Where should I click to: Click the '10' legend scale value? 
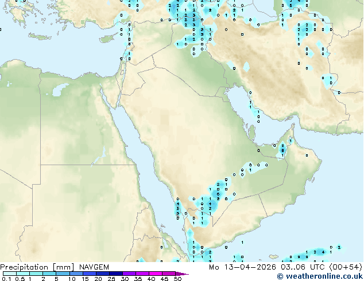point(72,279)
